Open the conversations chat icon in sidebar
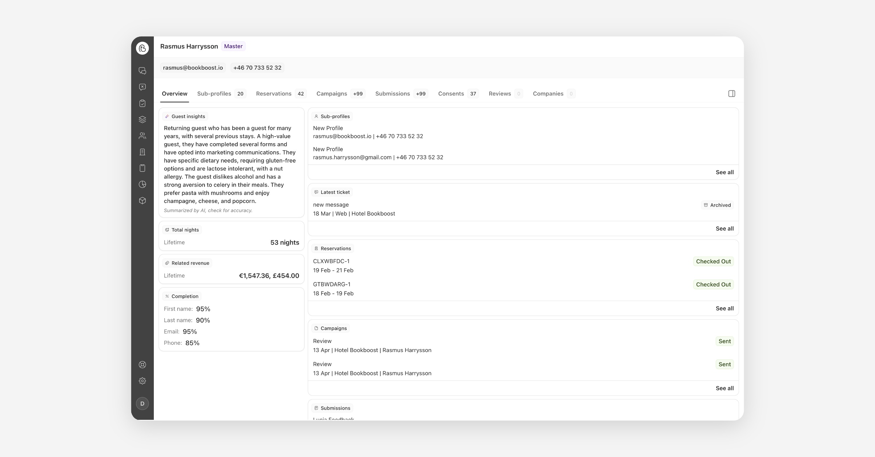Image resolution: width=875 pixels, height=457 pixels. [142, 71]
